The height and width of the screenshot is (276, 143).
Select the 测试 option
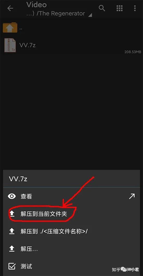(x=71, y=266)
